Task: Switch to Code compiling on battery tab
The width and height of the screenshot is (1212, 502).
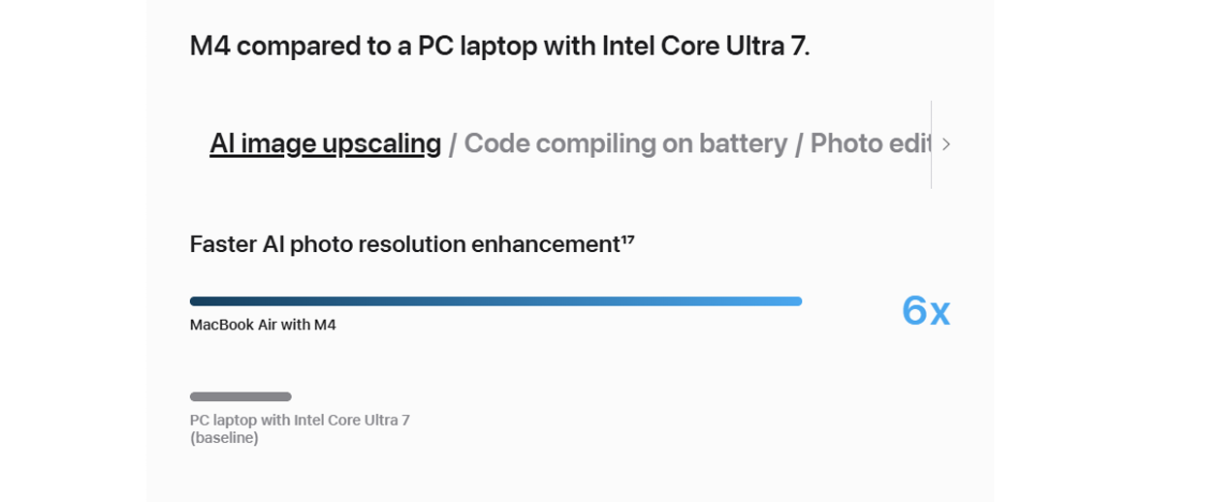Action: pyautogui.click(x=625, y=143)
